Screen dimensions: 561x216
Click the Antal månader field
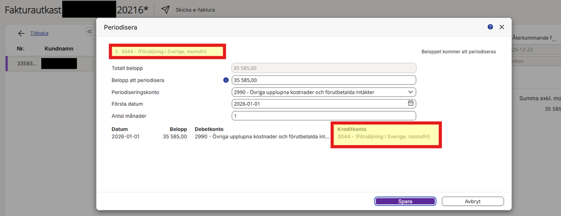coord(324,116)
